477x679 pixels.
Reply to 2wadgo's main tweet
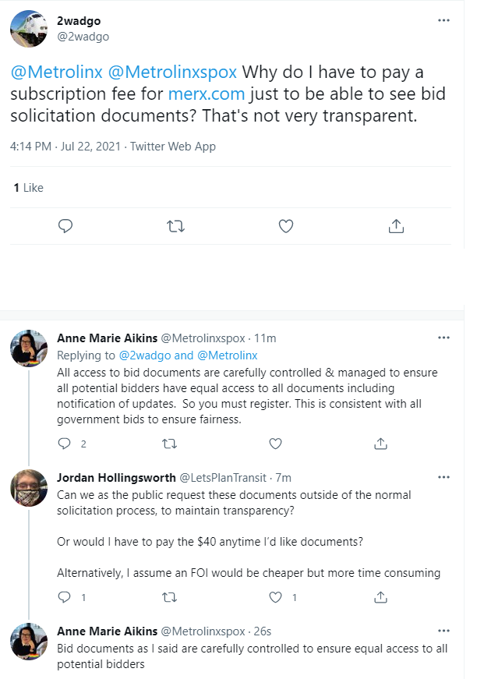tap(66, 226)
